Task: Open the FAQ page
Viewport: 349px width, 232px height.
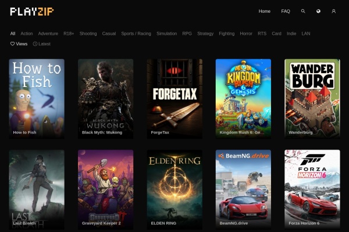Action: [286, 11]
